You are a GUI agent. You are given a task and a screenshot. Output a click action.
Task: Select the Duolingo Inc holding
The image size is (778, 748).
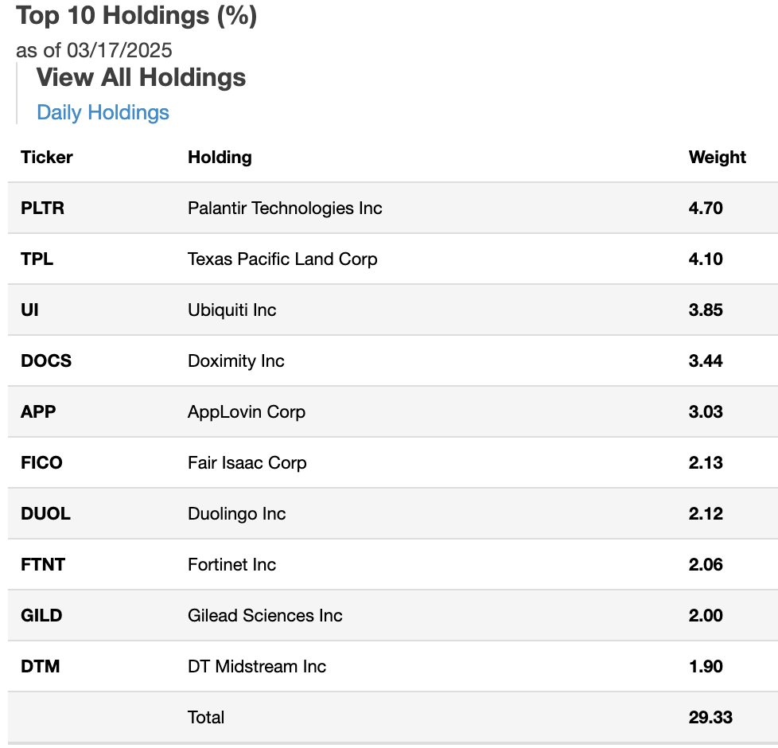point(236,513)
